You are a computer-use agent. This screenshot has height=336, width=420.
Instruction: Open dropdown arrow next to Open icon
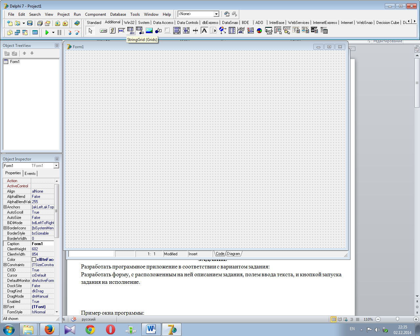[24, 23]
